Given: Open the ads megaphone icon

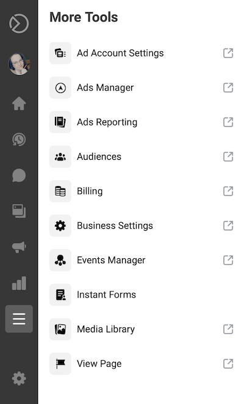Looking at the screenshot, I should pyautogui.click(x=19, y=247).
